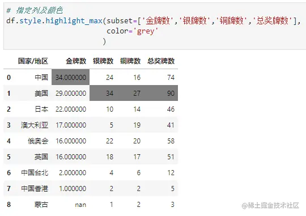
Task: Click the bronze value 20 for 俄奥会
Action: (137, 141)
